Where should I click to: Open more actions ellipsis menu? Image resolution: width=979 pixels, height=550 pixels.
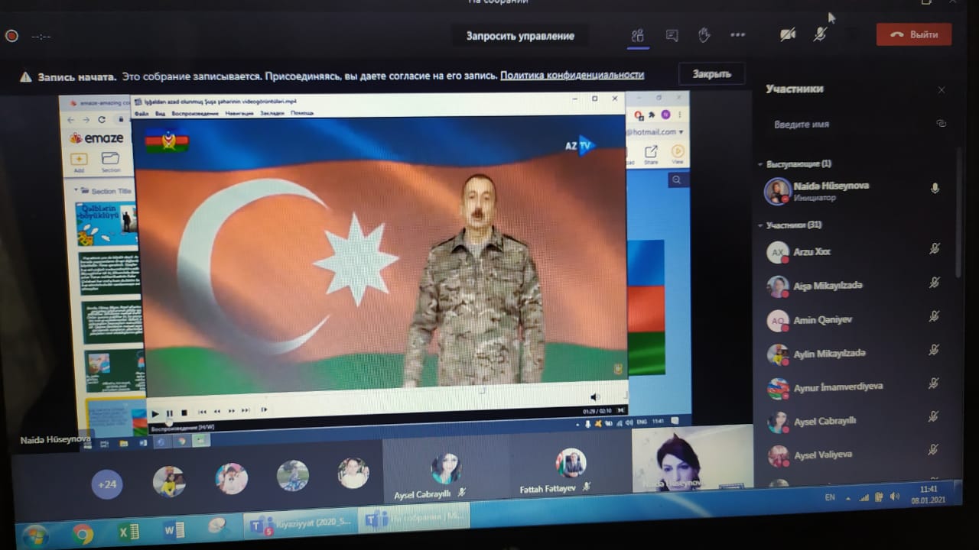click(737, 35)
